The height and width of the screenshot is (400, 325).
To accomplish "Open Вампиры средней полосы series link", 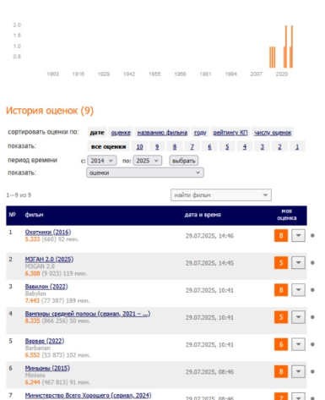I will point(88,314).
